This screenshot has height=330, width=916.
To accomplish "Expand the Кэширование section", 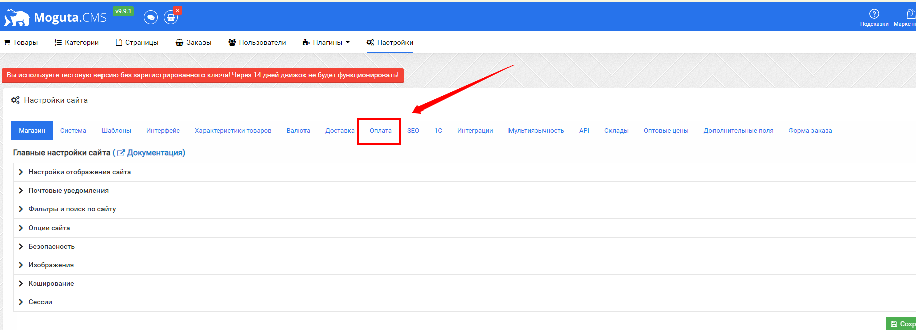I will click(51, 283).
